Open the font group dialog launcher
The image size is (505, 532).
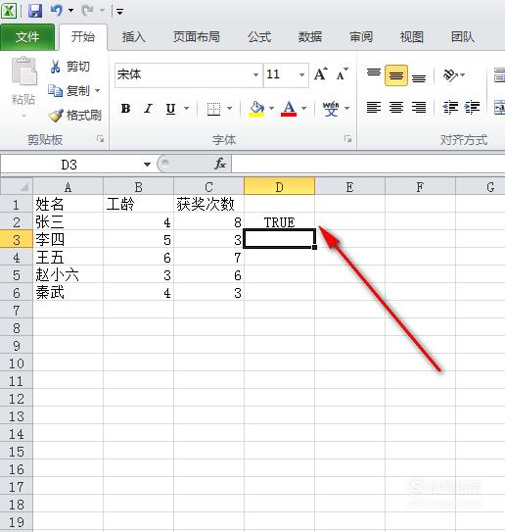point(347,139)
